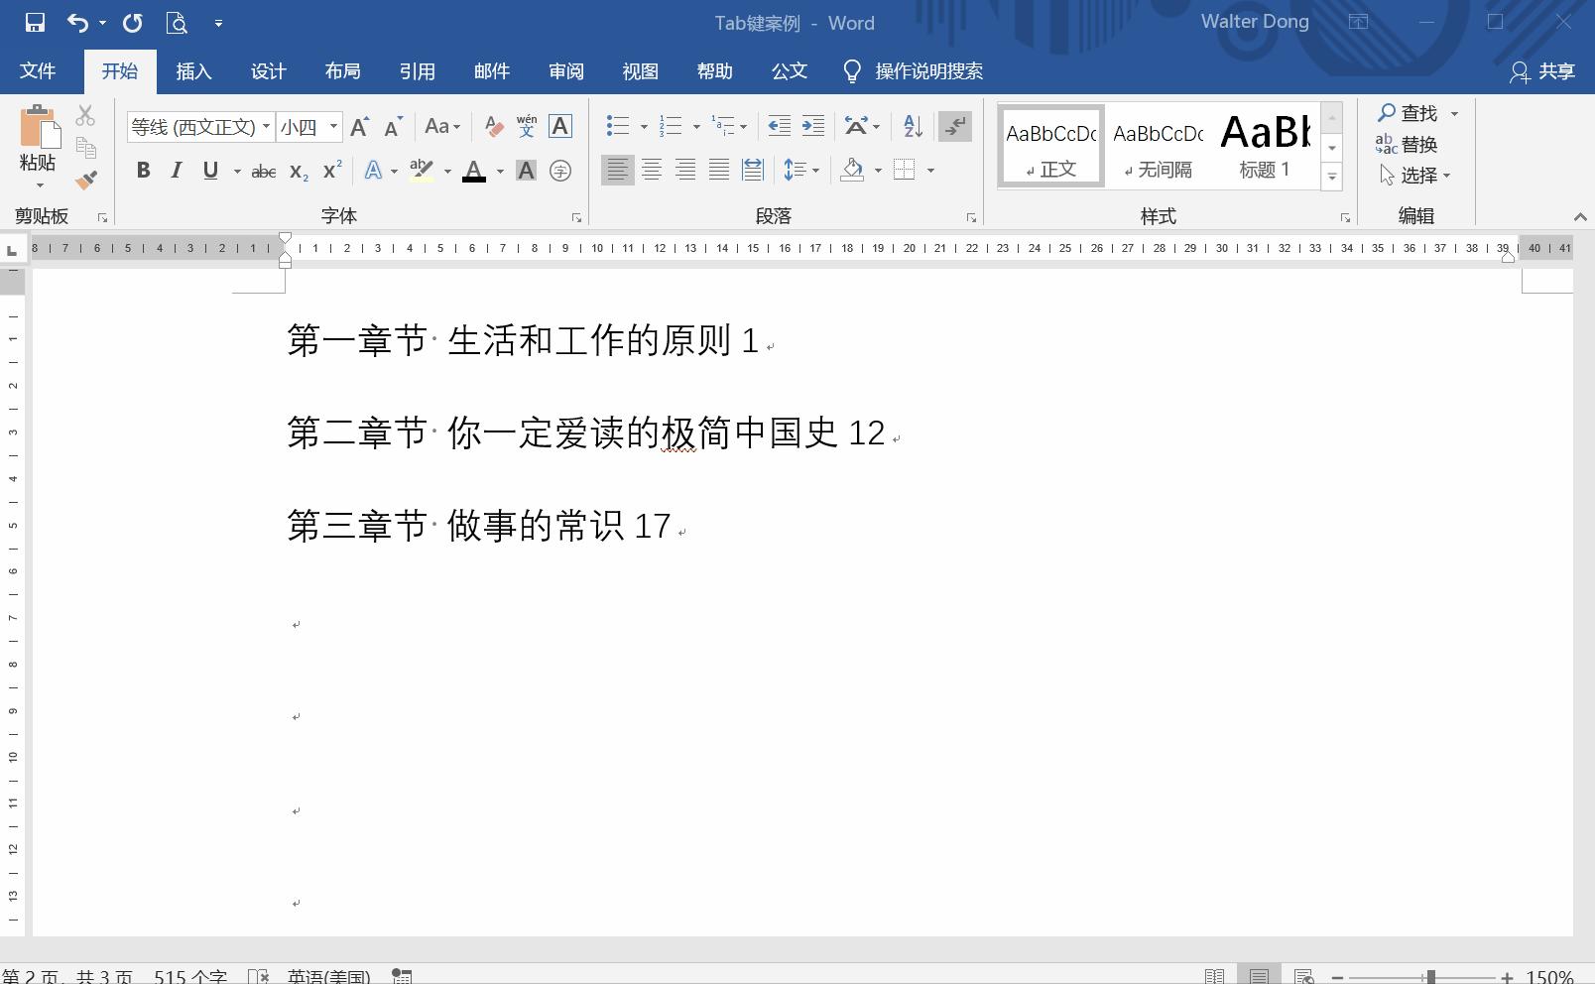1595x984 pixels.
Task: Switch to the 插入 ribbon tab
Action: pos(193,70)
